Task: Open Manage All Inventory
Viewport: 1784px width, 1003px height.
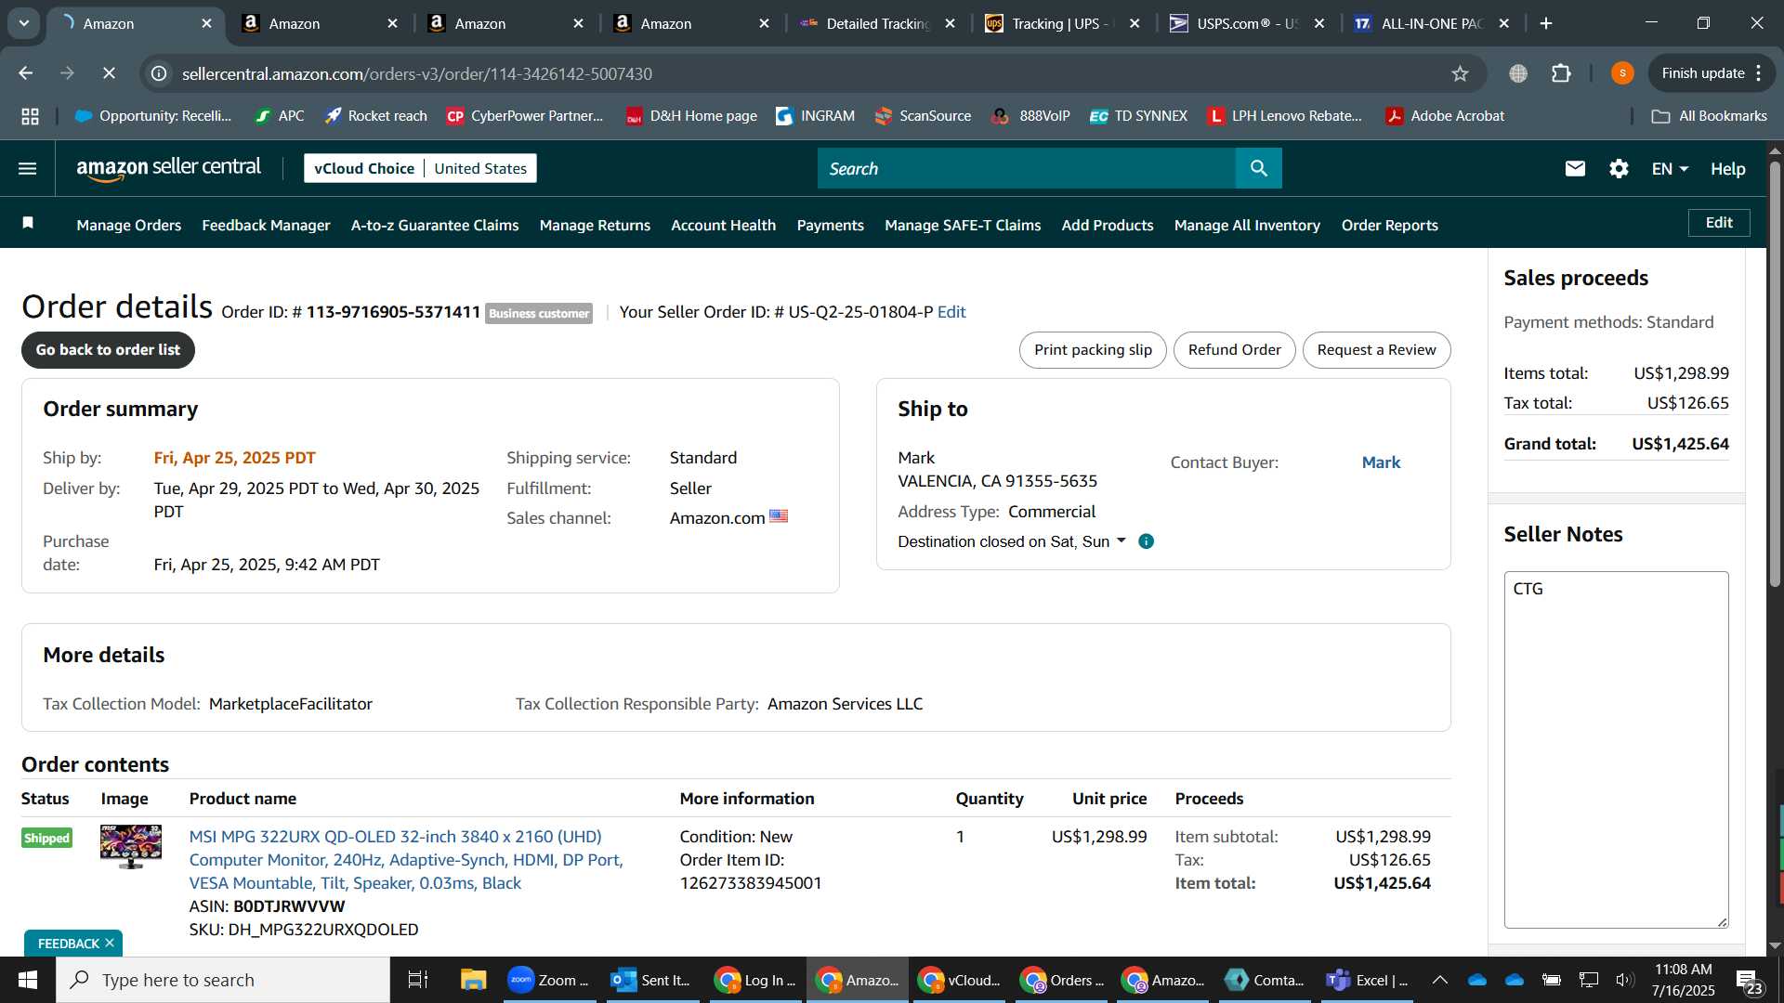Action: click(1247, 225)
